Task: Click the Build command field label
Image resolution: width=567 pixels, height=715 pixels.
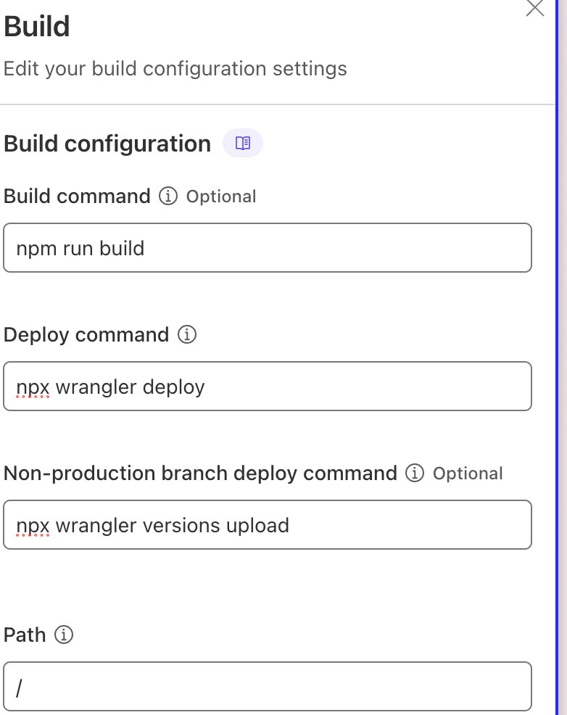Action: coord(77,197)
